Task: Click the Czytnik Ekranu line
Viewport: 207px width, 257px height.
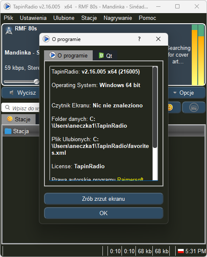Action: tap(97, 105)
